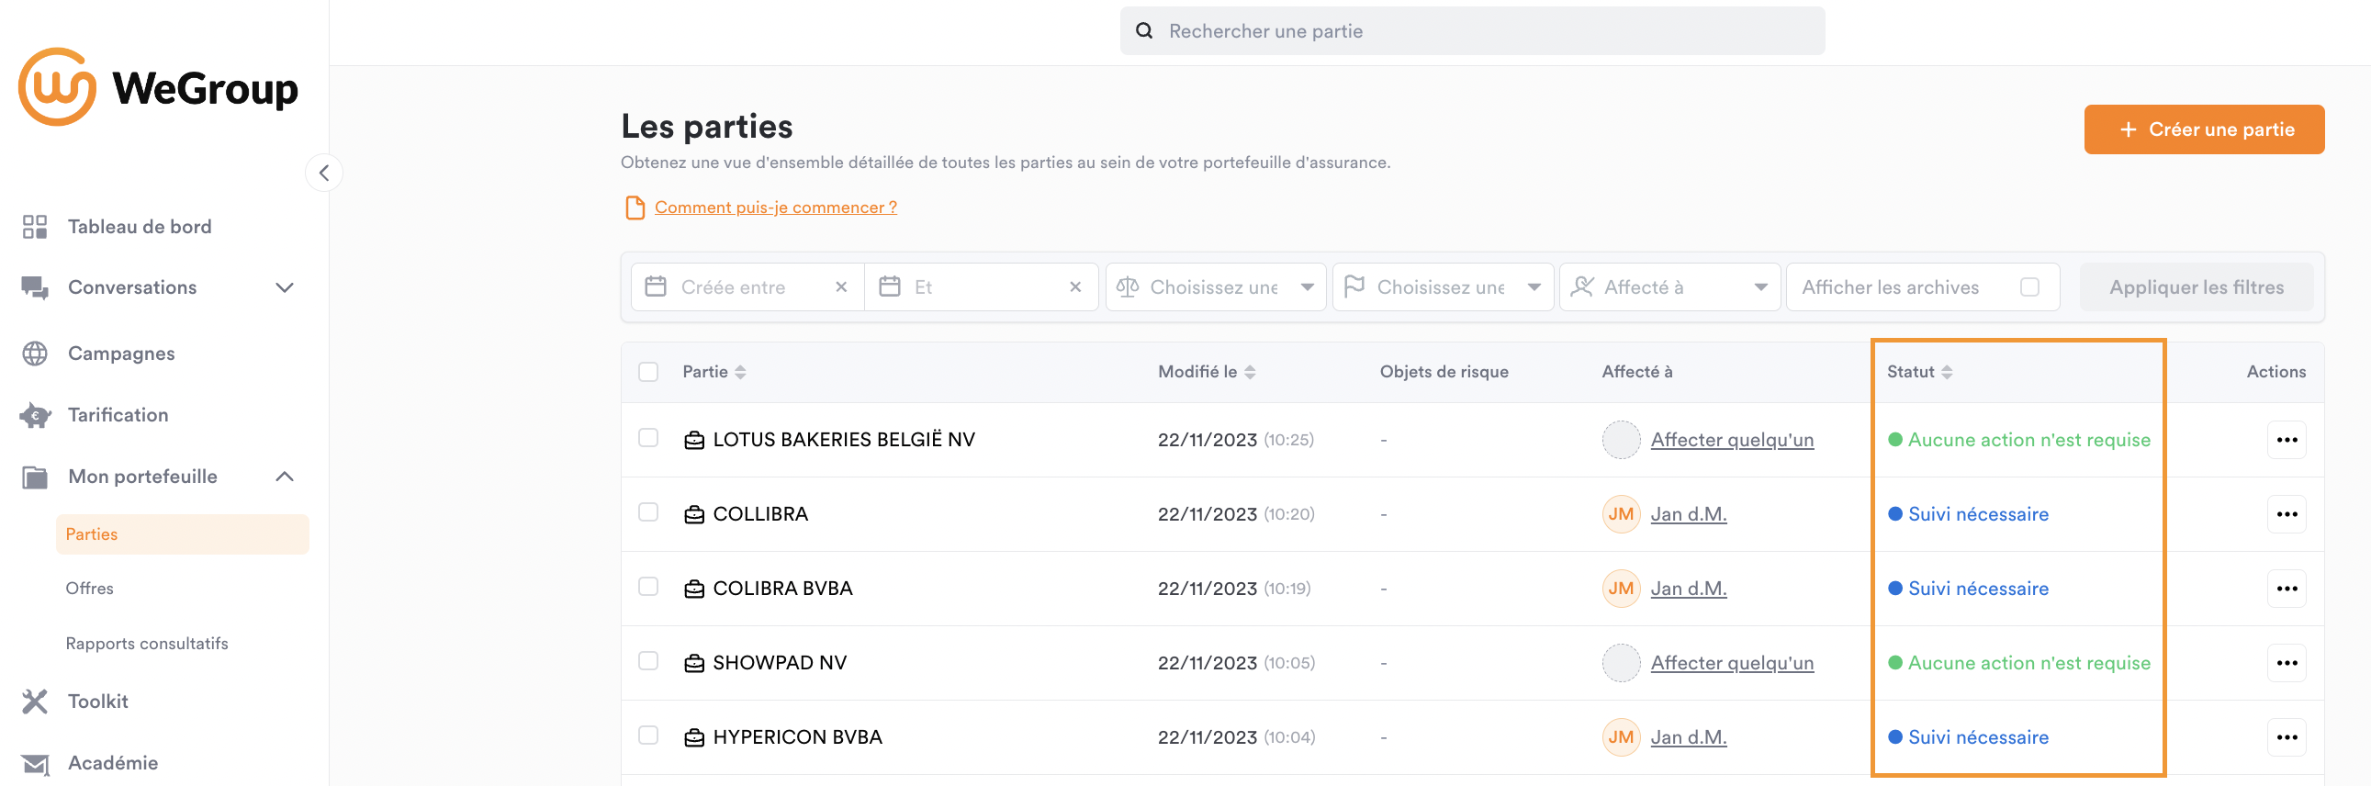Click the document icon beside Comment puis-je commencer
The width and height of the screenshot is (2371, 786).
click(635, 208)
